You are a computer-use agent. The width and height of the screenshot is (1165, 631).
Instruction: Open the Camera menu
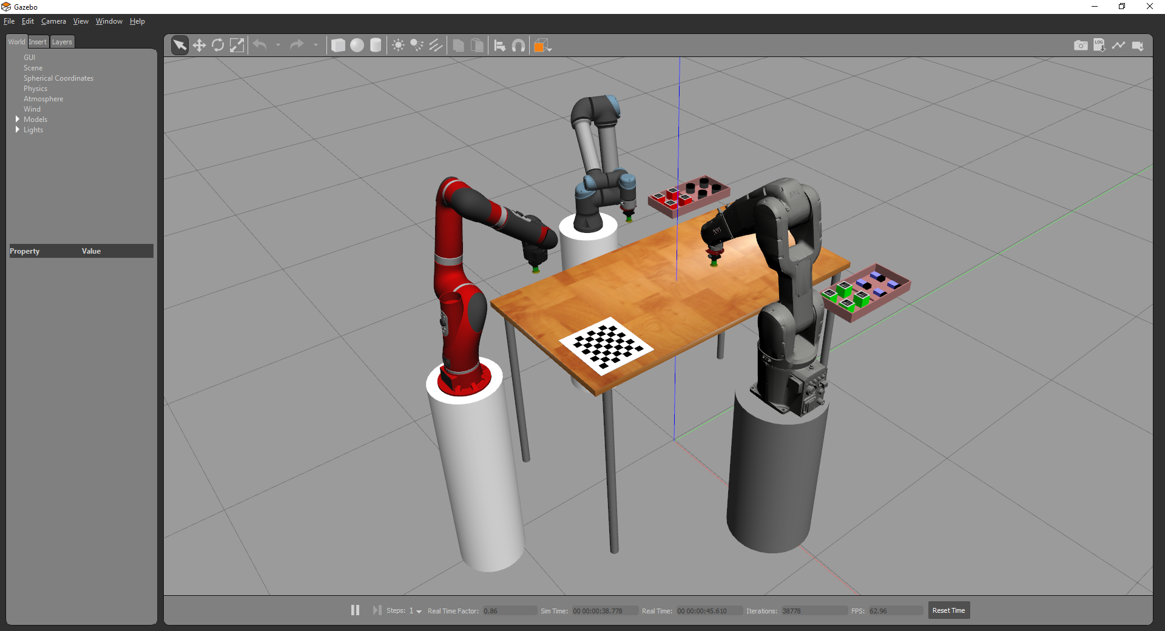click(53, 21)
